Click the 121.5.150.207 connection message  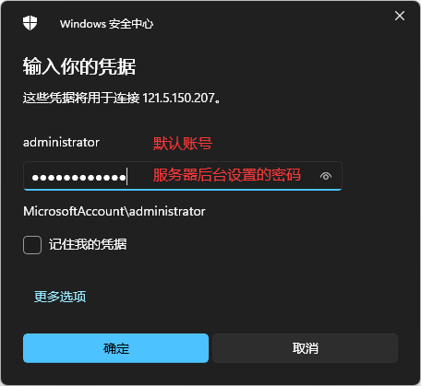click(122, 99)
